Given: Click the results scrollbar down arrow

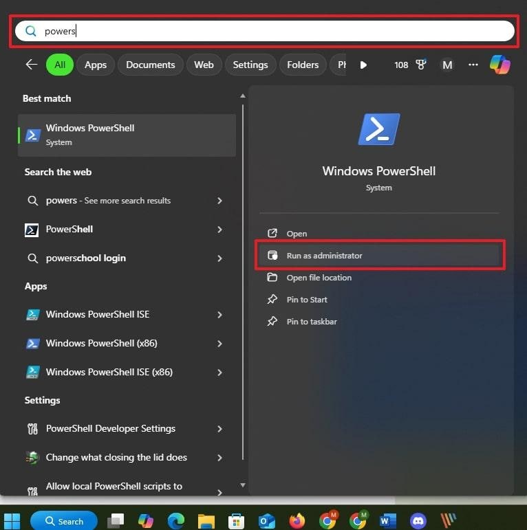Looking at the screenshot, I should [x=243, y=485].
